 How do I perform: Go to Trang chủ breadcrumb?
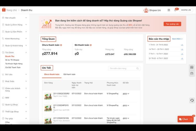click(11, 10)
